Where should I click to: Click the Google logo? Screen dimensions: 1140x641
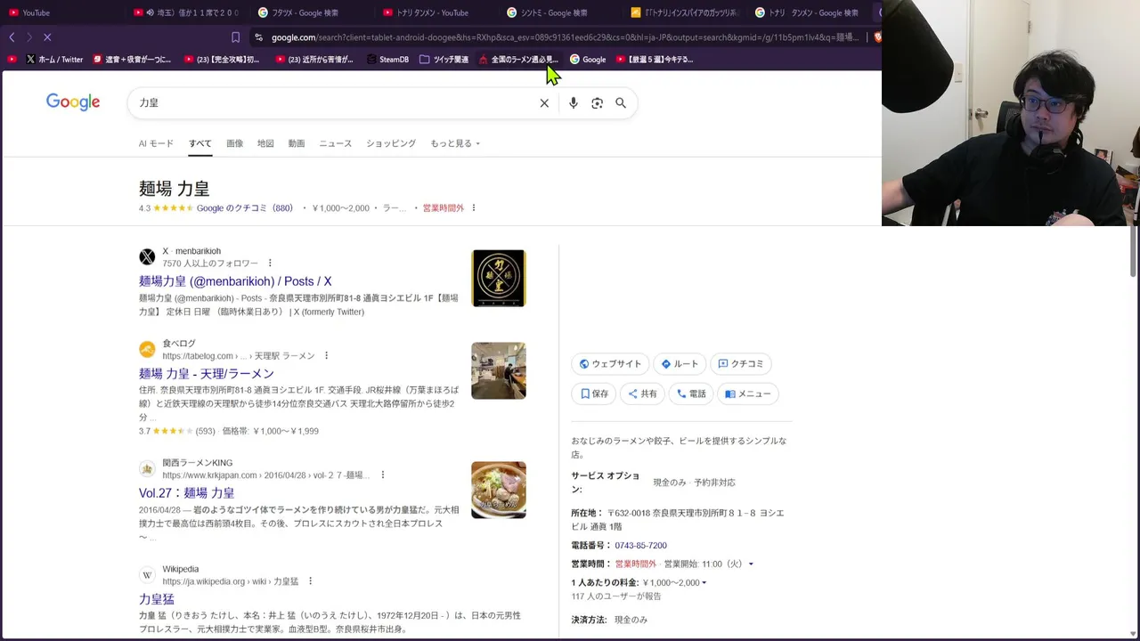(73, 102)
